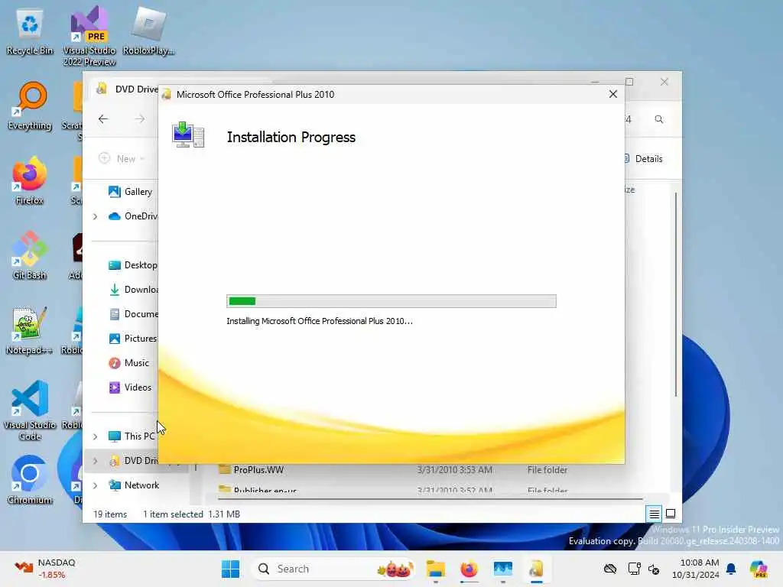Click the OneDrive cloud tray icon

point(609,569)
